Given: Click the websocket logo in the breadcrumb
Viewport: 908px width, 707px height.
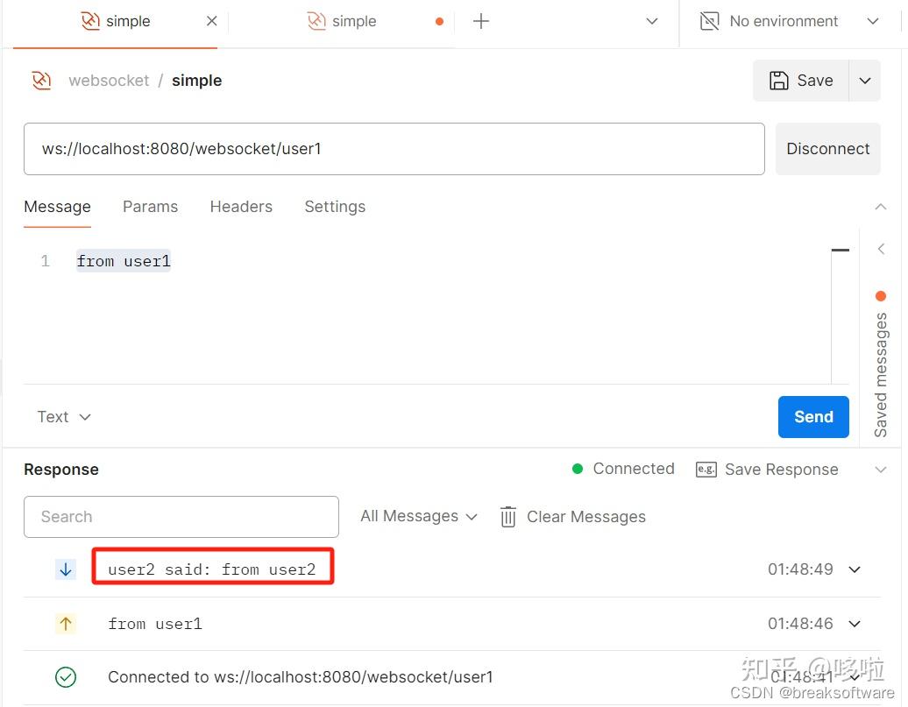Looking at the screenshot, I should point(40,80).
